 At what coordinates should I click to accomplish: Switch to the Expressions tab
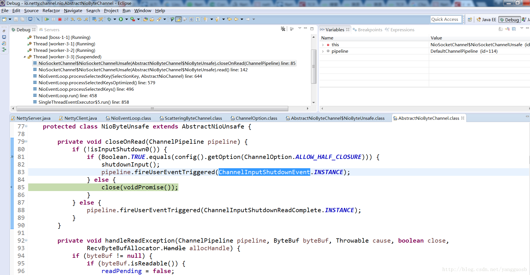coord(400,30)
